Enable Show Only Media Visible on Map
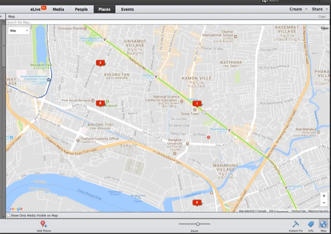 pyautogui.click(x=9, y=215)
